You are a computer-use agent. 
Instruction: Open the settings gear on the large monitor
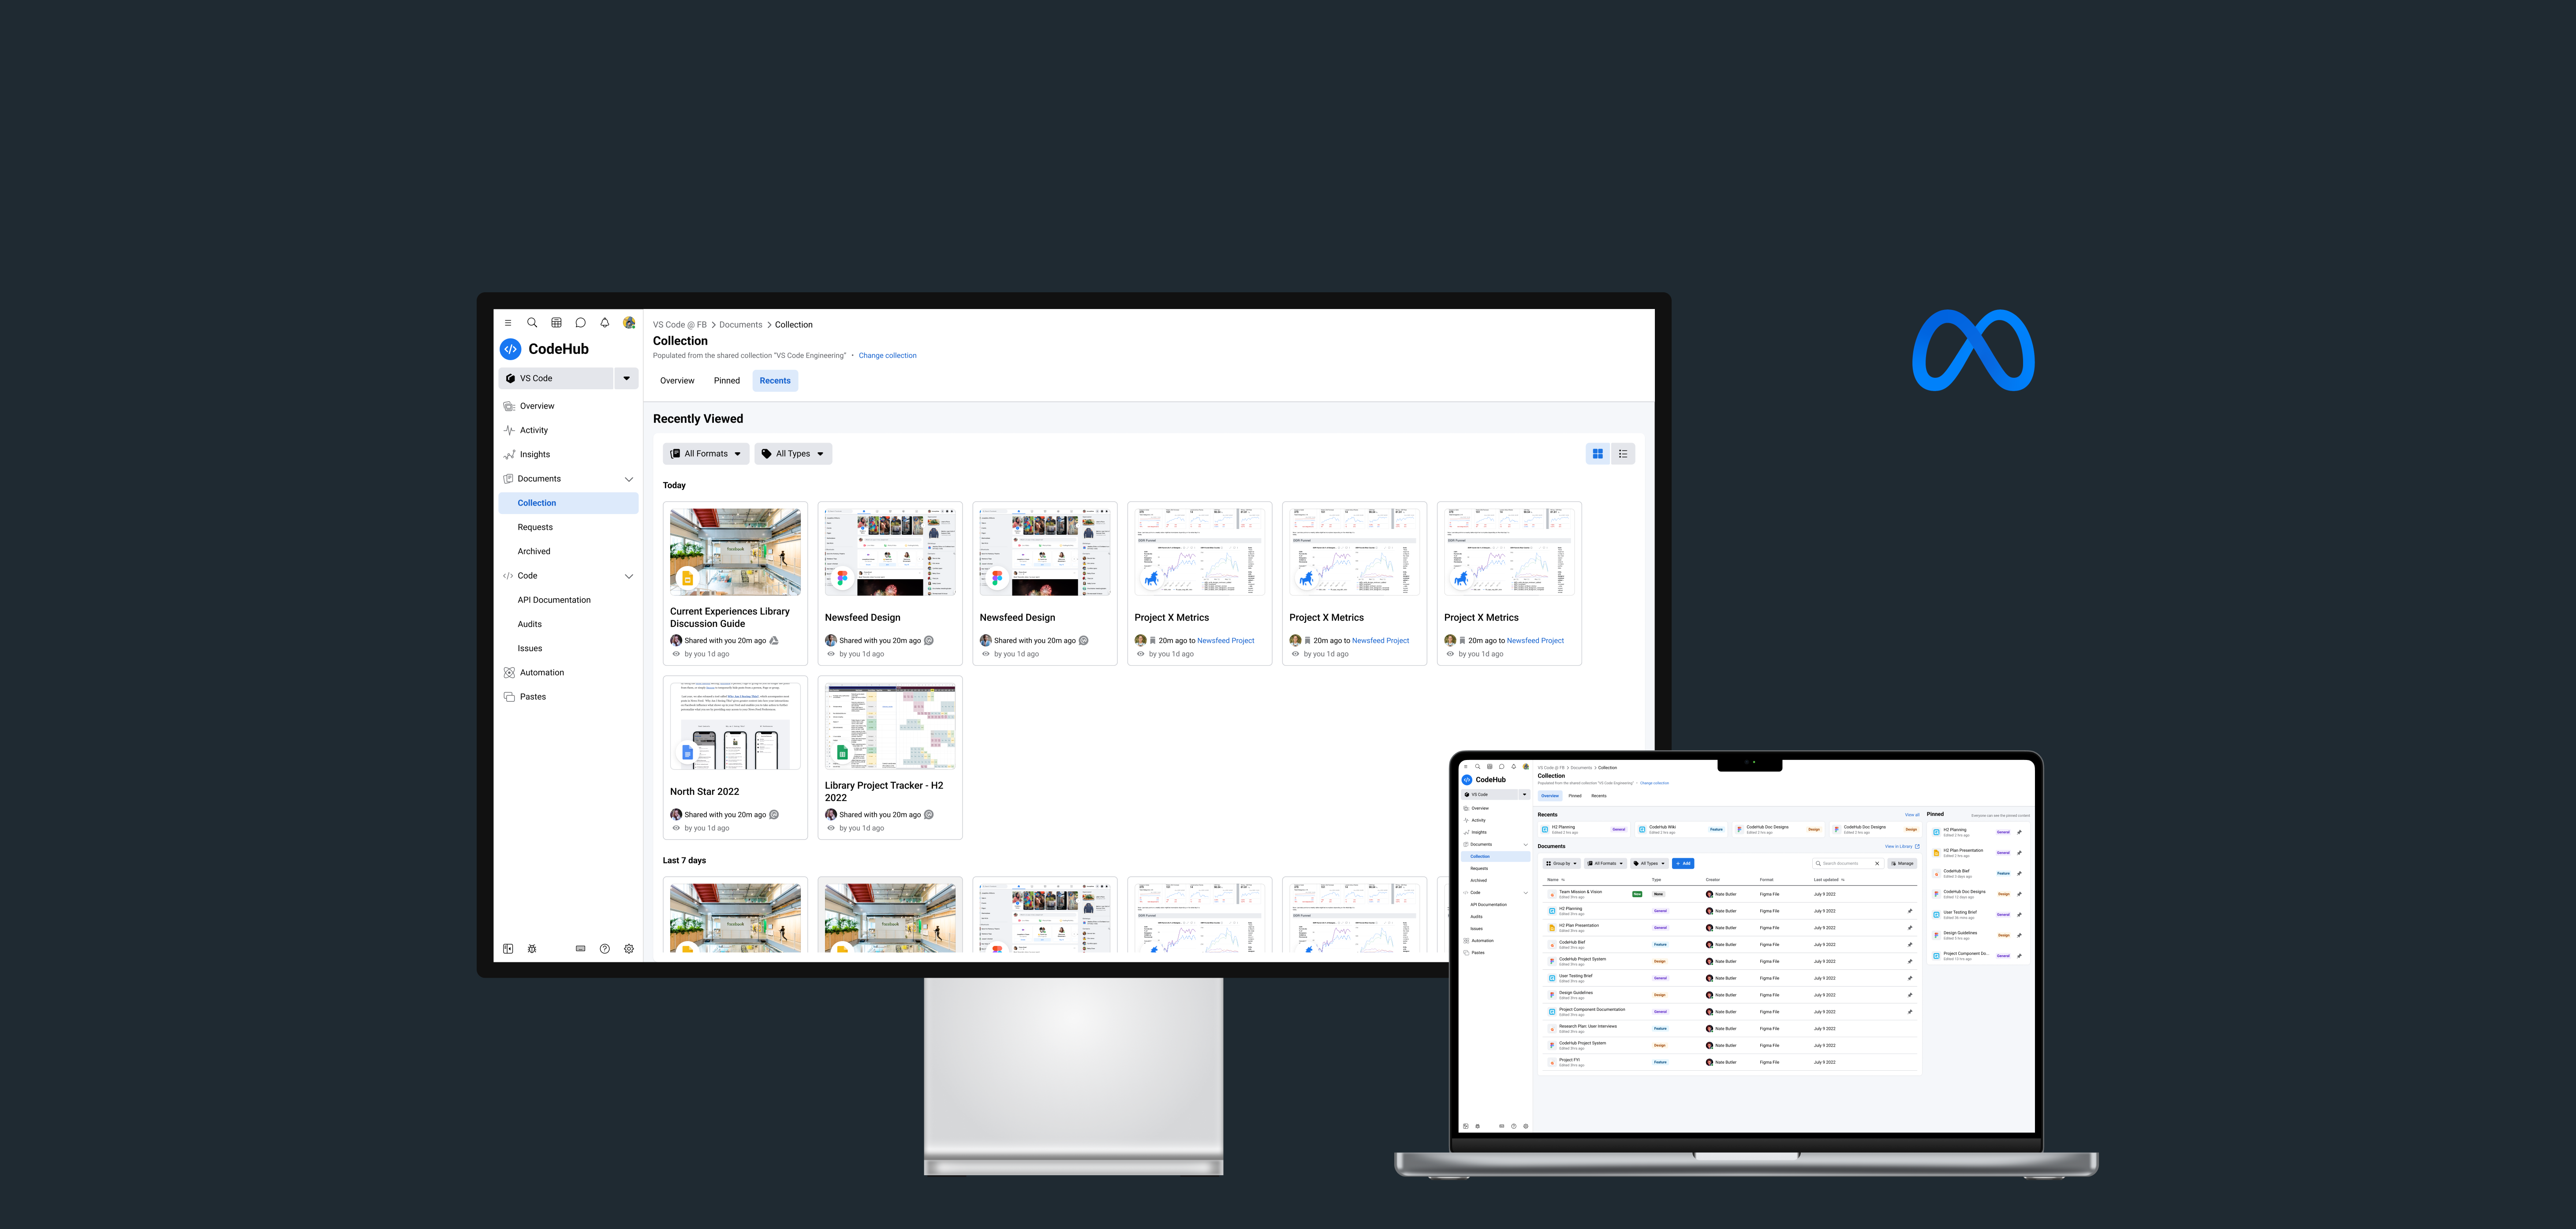(629, 949)
